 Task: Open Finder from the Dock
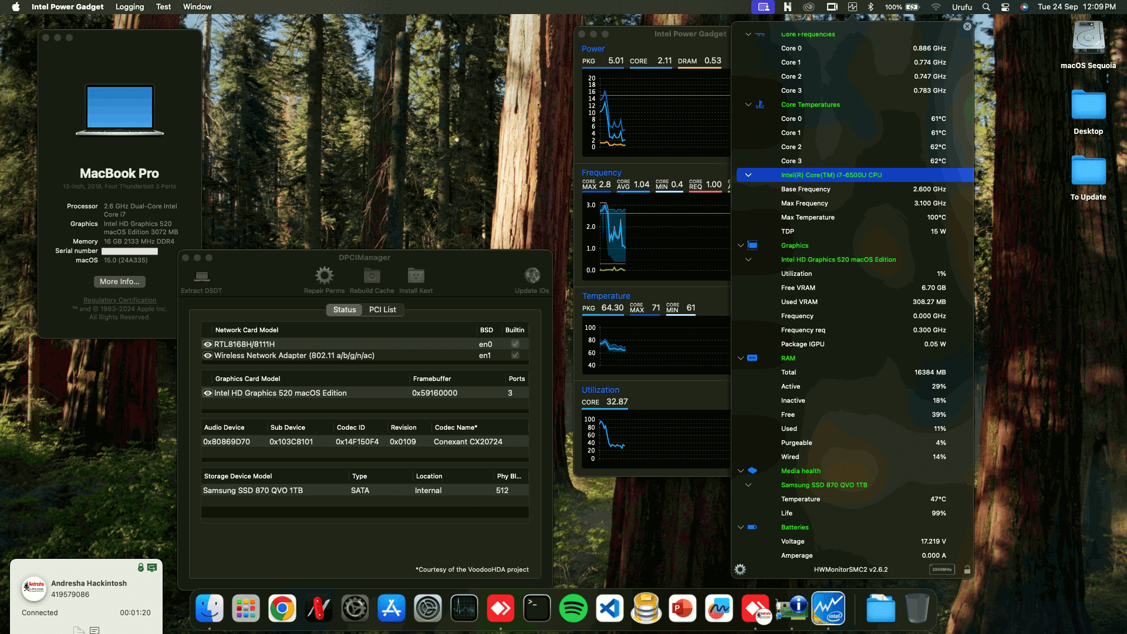[x=210, y=609]
